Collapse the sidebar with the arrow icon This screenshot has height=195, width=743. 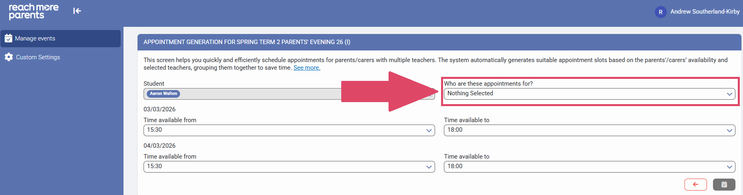77,11
